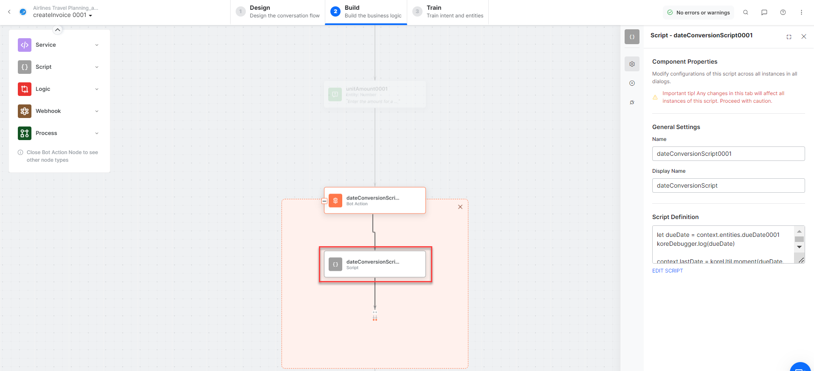Click the Service node type icon

click(25, 45)
